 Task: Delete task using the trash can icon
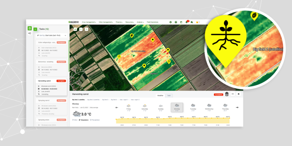coord(227,94)
